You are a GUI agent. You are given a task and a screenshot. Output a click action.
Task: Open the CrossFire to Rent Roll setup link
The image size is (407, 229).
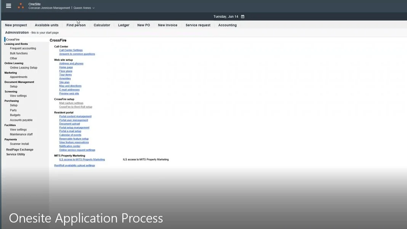[x=75, y=107]
